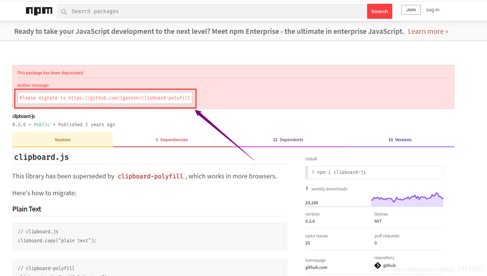Viewport: 487px width, 276px height.
Task: Follow the Learn more » link
Action: pos(428,32)
